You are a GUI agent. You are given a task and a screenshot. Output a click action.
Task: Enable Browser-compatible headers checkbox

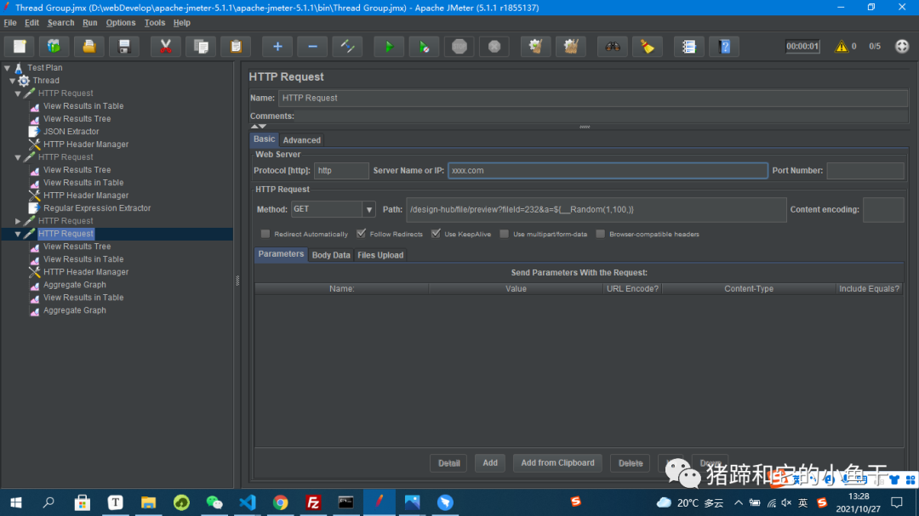point(600,234)
